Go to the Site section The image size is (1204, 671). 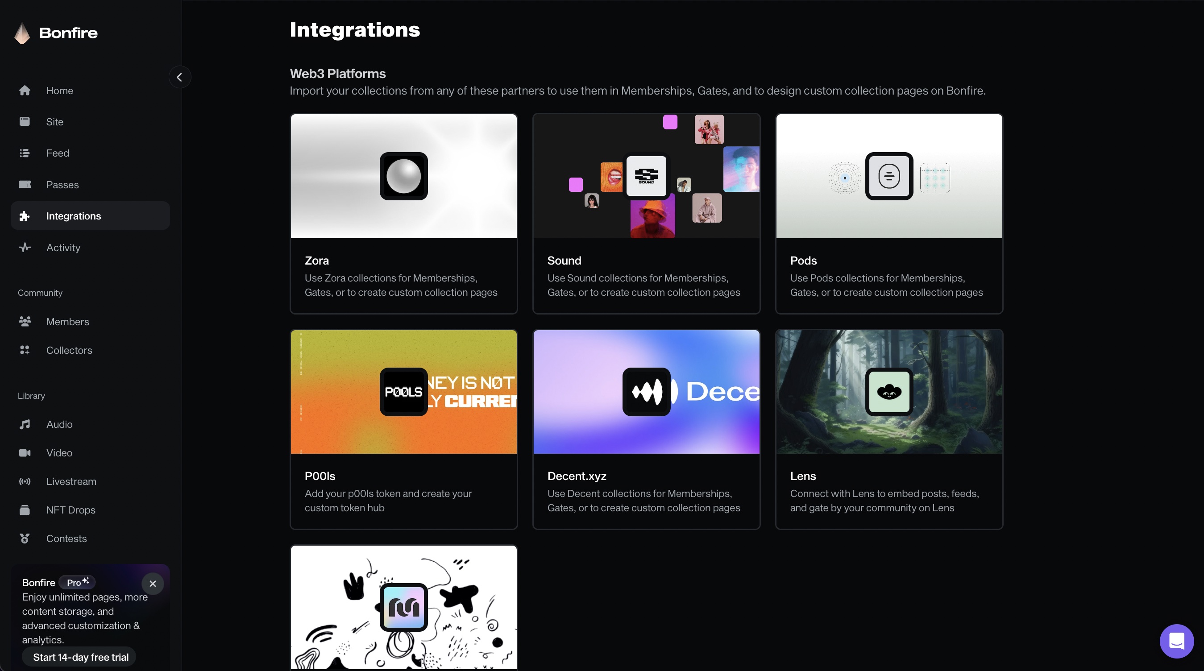tap(90, 121)
